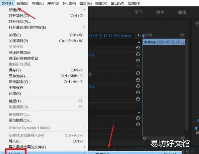Open the 视图(V) menu
Screen dimensions: 199x154
tap(101, 3)
